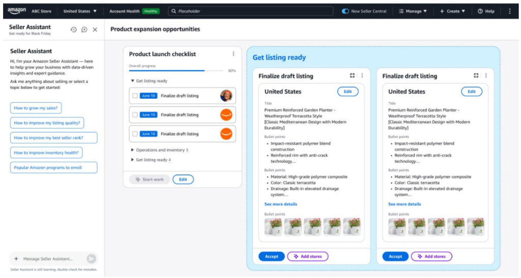Expand the second Finalize draft listing card fullscreen
This screenshot has width=521, height=278.
click(x=476, y=76)
